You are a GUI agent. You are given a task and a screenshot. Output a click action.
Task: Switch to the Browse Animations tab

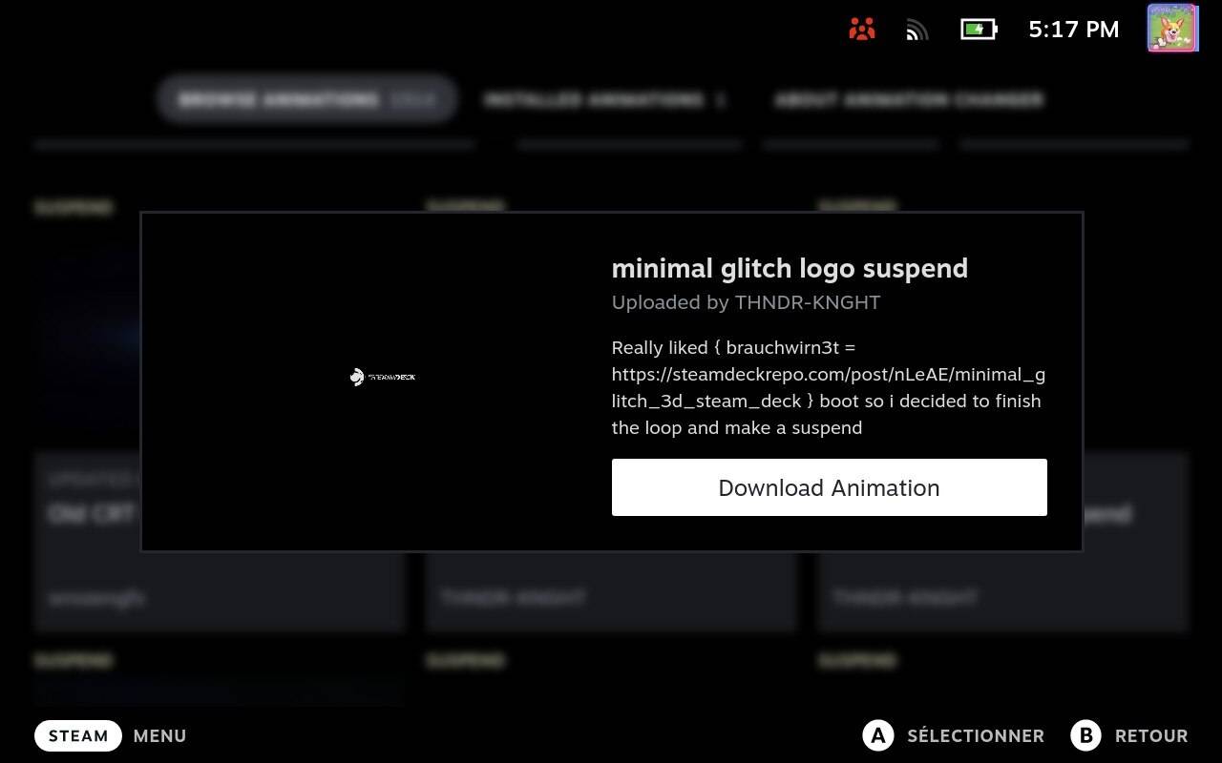coord(307,99)
